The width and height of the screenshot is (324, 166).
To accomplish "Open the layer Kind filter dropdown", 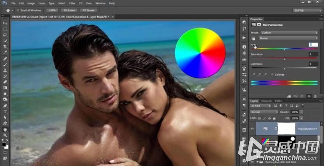I will pyautogui.click(x=261, y=106).
